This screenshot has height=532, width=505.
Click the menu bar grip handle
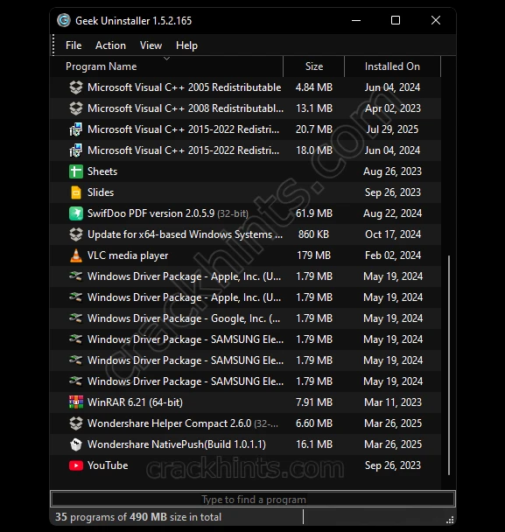tap(53, 45)
